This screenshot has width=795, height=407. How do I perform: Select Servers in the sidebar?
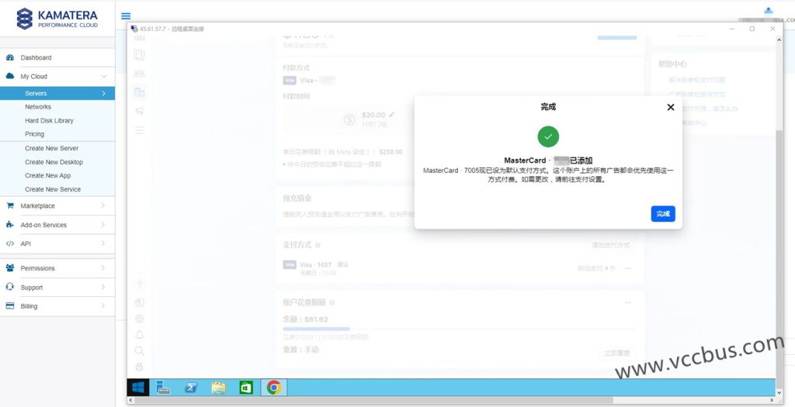coord(36,93)
